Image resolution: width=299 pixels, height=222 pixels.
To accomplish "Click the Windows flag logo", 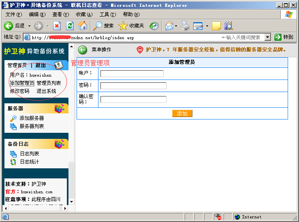I will click(x=289, y=15).
